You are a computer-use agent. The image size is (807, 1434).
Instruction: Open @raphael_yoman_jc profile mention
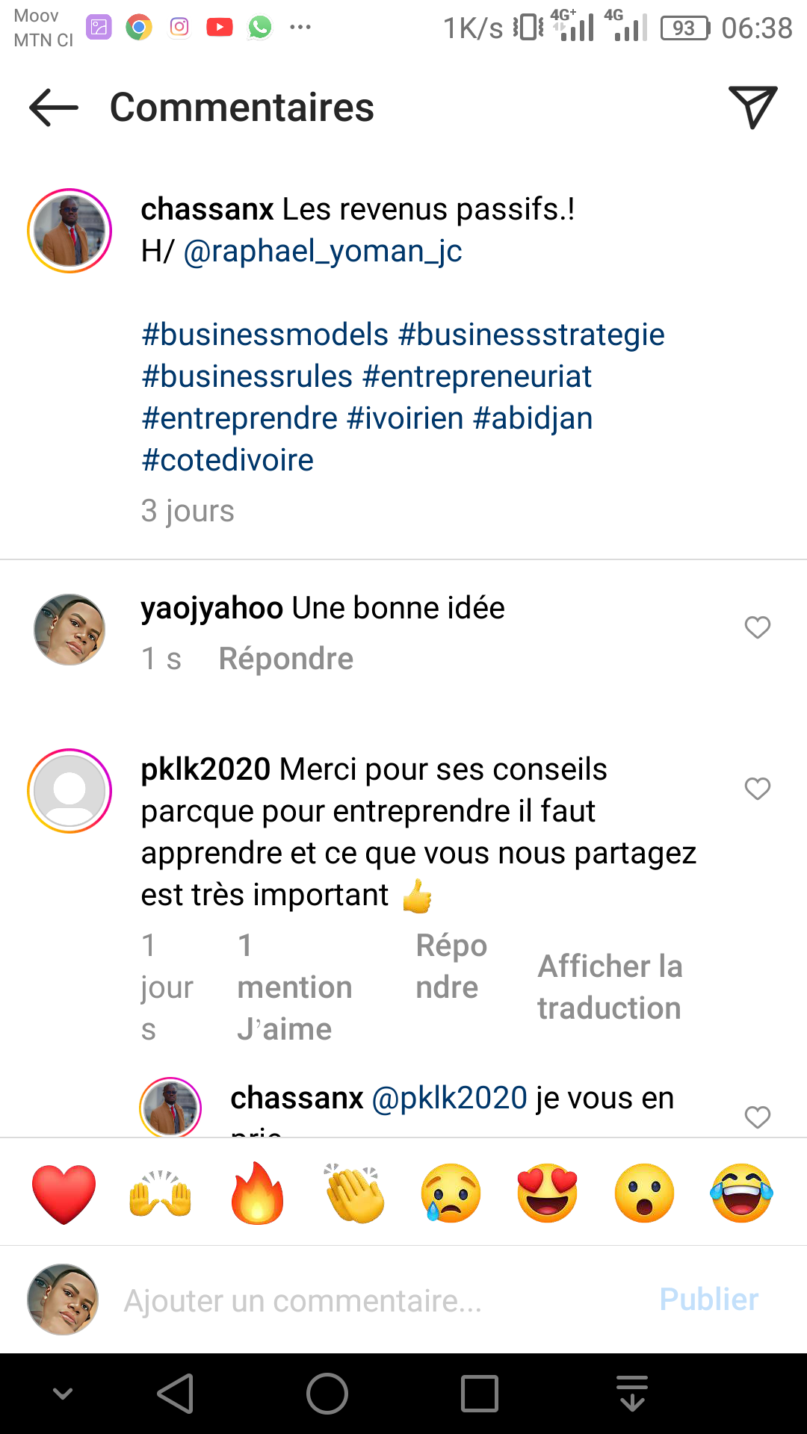(323, 252)
